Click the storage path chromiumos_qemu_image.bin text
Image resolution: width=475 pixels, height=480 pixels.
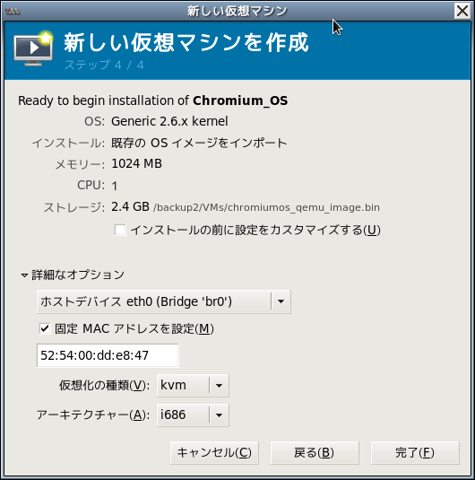click(266, 207)
